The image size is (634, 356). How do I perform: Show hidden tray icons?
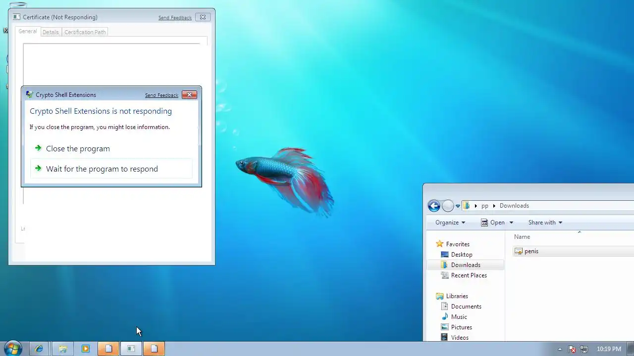pos(560,349)
